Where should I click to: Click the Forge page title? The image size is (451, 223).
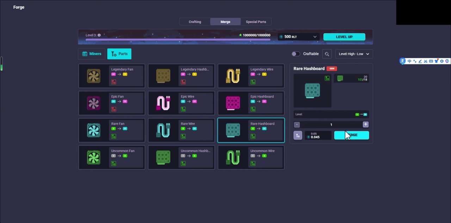(x=19, y=7)
